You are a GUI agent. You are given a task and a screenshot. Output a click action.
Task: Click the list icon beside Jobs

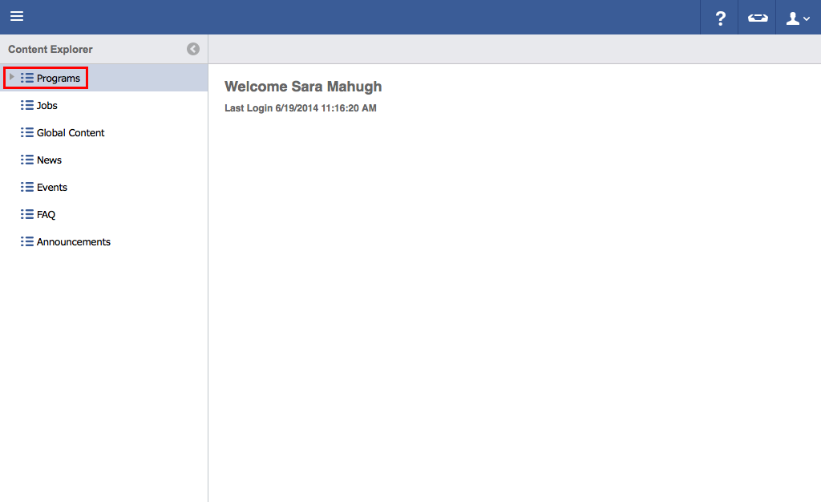pos(27,105)
